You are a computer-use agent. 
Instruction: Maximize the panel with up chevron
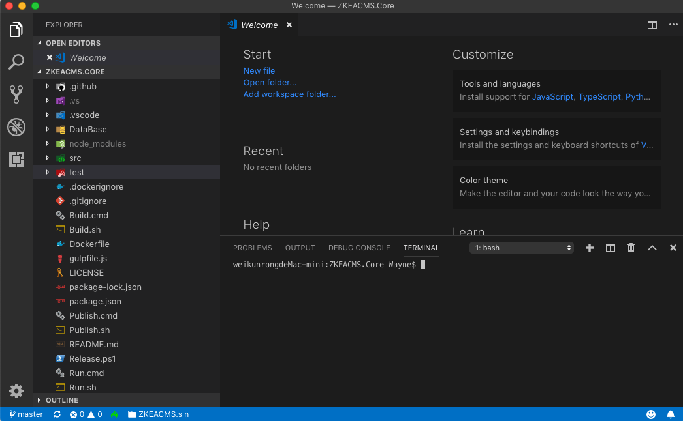tap(652, 248)
